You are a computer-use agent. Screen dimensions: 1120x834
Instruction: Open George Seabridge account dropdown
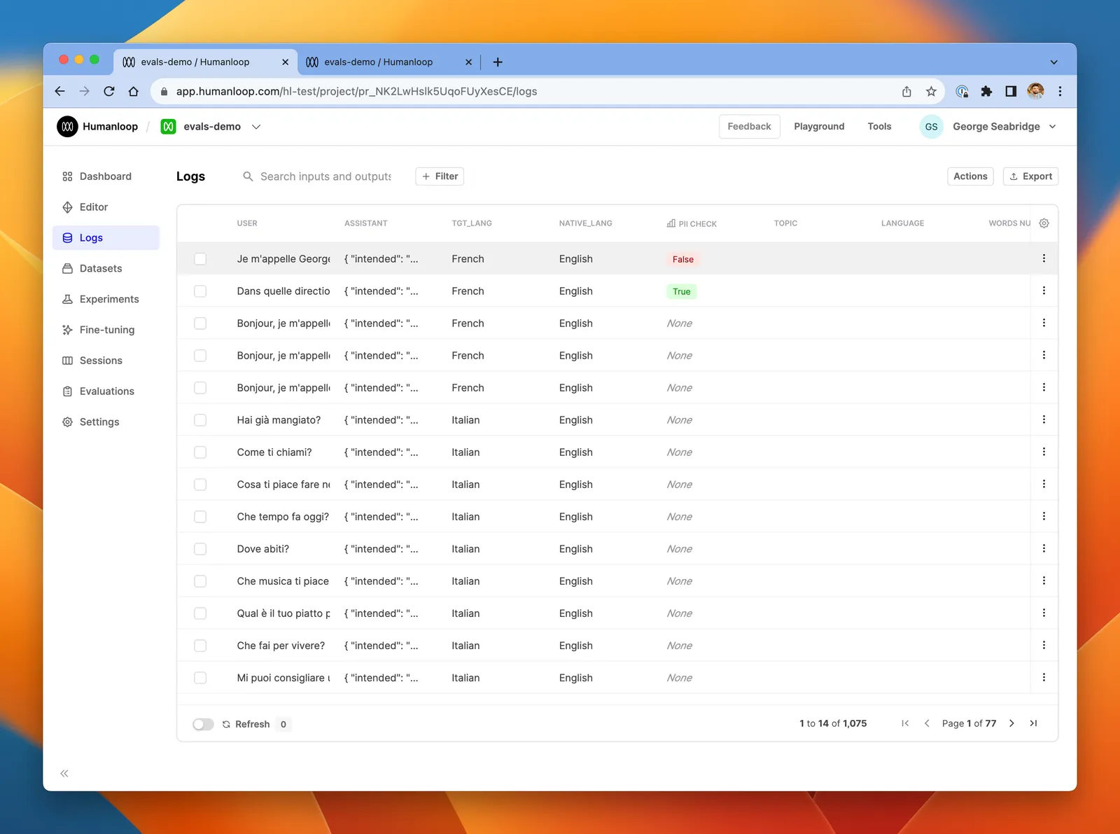(x=1052, y=127)
